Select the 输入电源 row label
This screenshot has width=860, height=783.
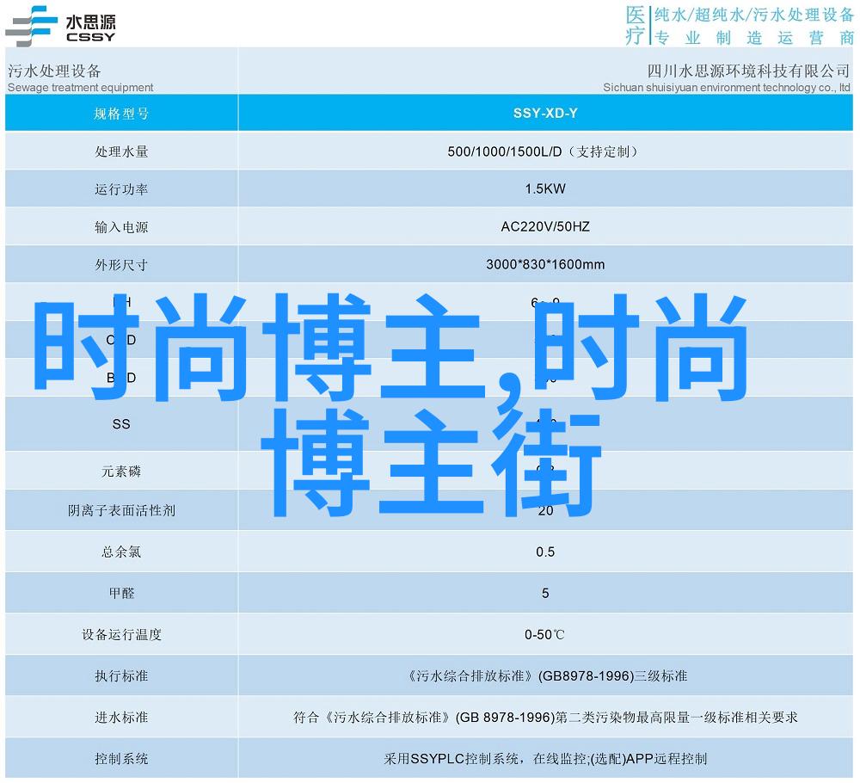(121, 227)
